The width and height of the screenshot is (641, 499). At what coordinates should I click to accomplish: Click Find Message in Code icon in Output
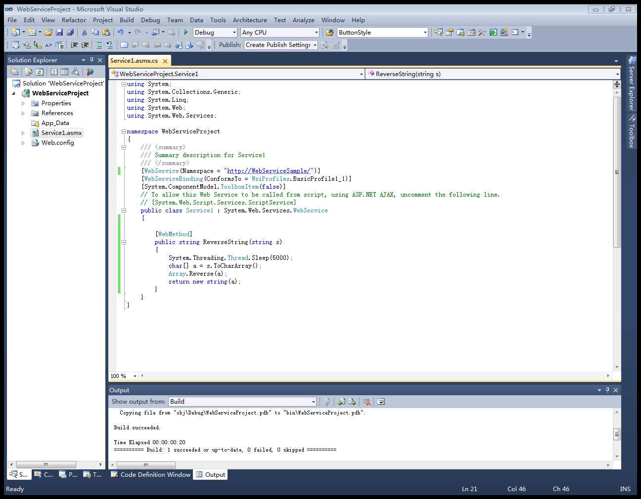pyautogui.click(x=326, y=402)
